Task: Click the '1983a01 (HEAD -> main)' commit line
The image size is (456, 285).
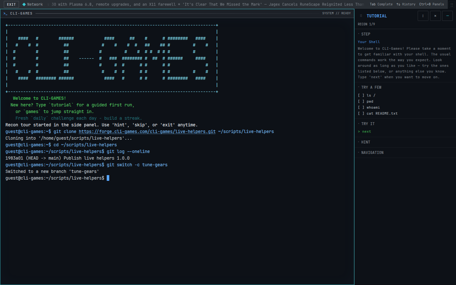Action: (x=67, y=158)
